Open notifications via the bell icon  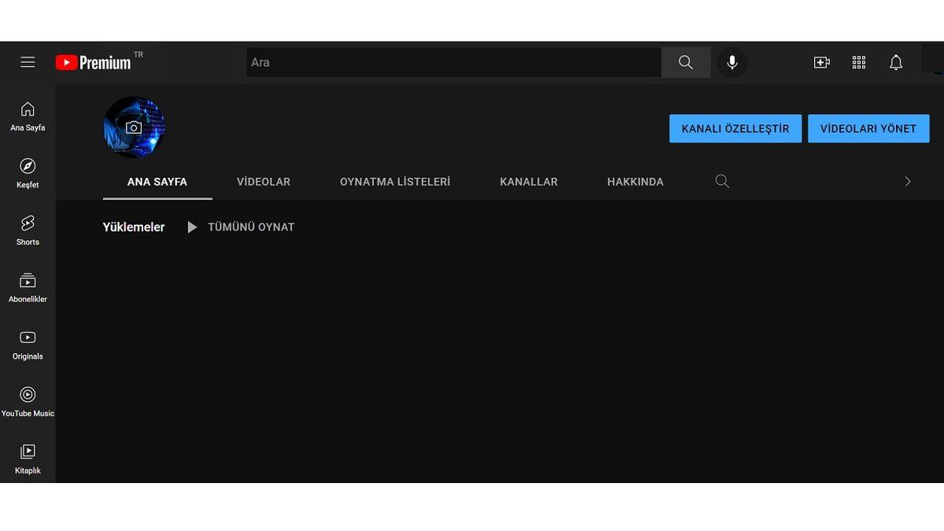[x=896, y=62]
